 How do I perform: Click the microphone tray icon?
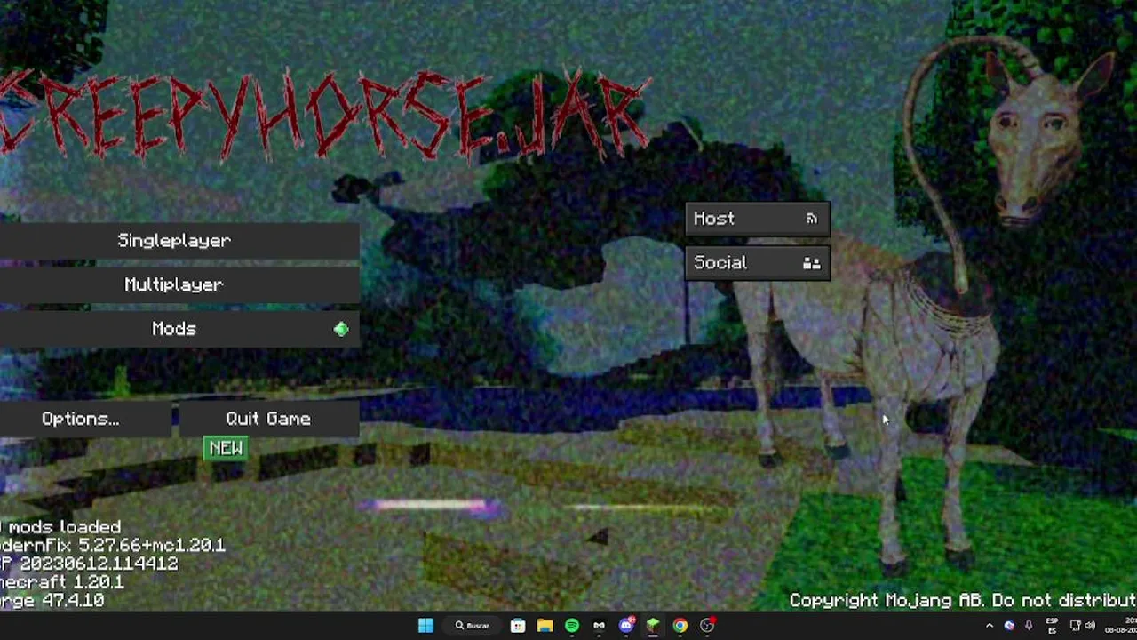(x=1029, y=626)
